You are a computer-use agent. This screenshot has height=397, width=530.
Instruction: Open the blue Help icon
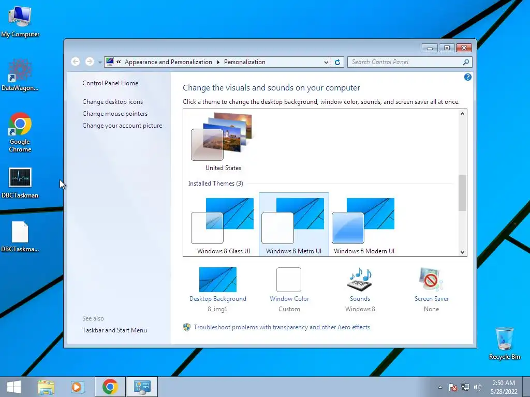[x=468, y=77]
